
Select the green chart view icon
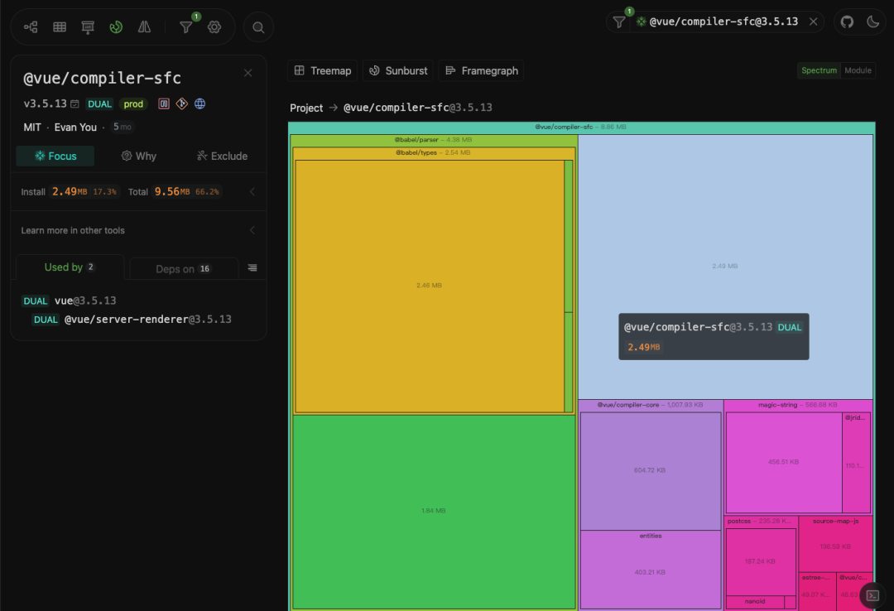pyautogui.click(x=116, y=26)
